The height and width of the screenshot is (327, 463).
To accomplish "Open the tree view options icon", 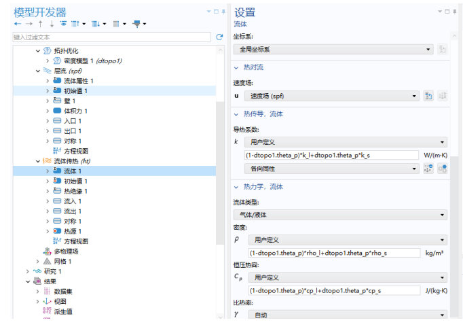I will coord(116,24).
